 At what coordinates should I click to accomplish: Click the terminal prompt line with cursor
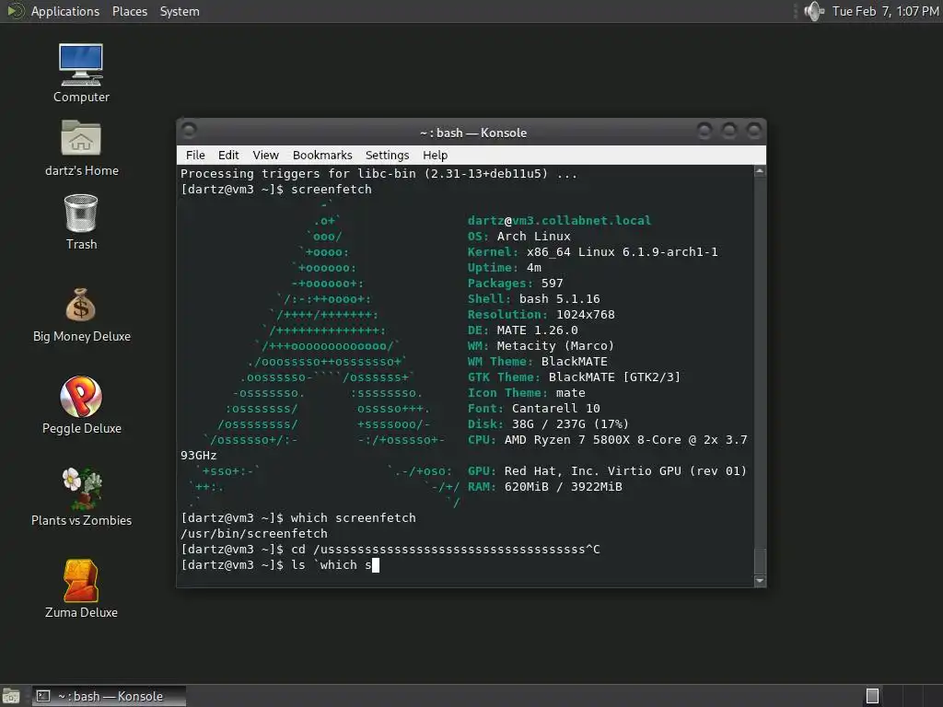(280, 564)
